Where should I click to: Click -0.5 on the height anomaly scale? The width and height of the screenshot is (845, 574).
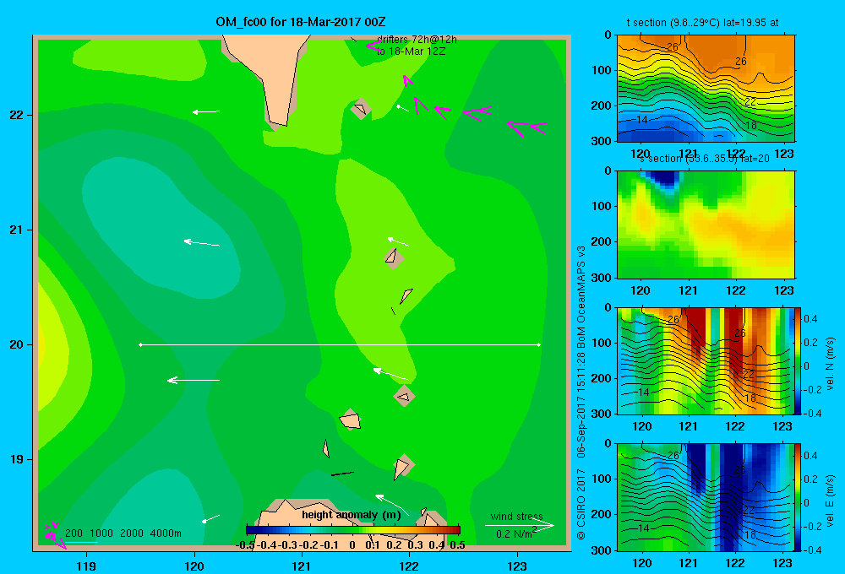[245, 545]
